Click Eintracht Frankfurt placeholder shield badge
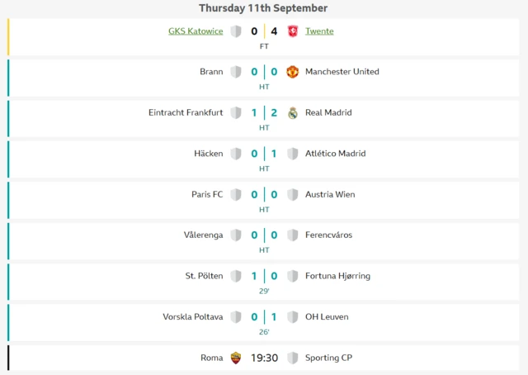 (236, 113)
